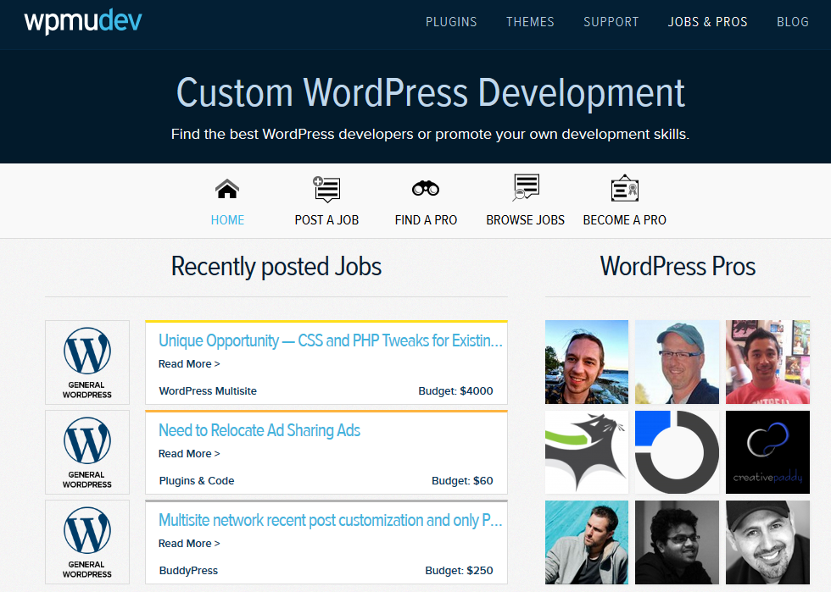831x592 pixels.
Task: Click the wpmudev logo
Action: pyautogui.click(x=83, y=22)
